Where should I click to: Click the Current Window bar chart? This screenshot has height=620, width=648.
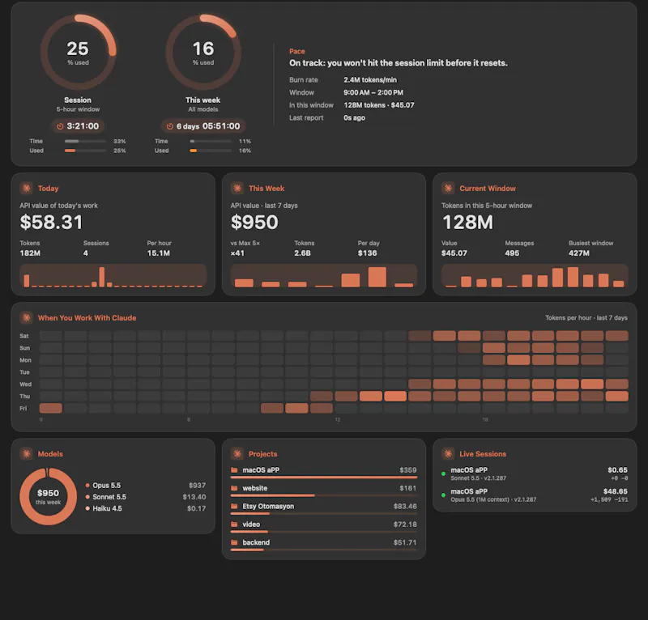[535, 276]
